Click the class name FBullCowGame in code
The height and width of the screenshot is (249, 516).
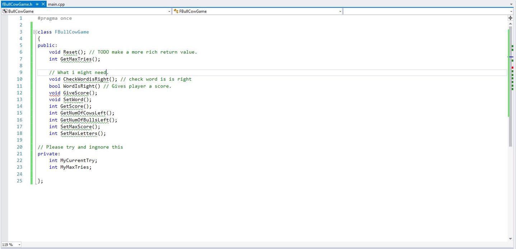coord(72,32)
